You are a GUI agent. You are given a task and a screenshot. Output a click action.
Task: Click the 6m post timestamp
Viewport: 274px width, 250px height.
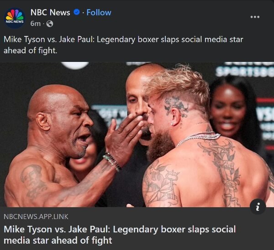[36, 24]
